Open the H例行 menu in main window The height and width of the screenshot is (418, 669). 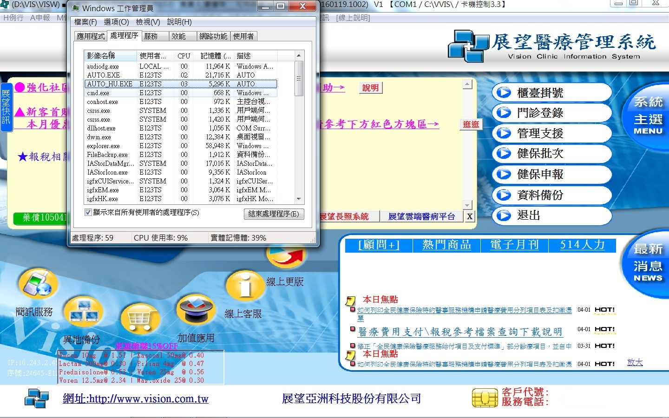[13, 18]
